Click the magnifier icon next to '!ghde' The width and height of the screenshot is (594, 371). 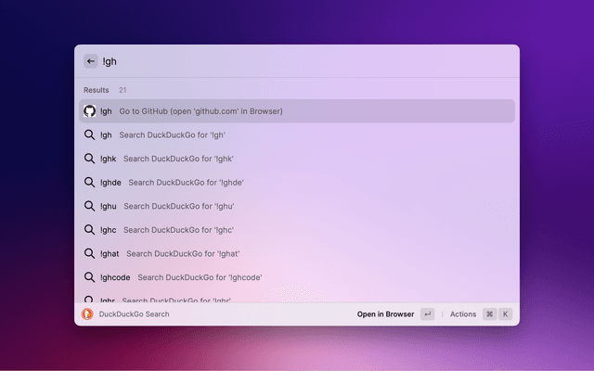point(90,182)
